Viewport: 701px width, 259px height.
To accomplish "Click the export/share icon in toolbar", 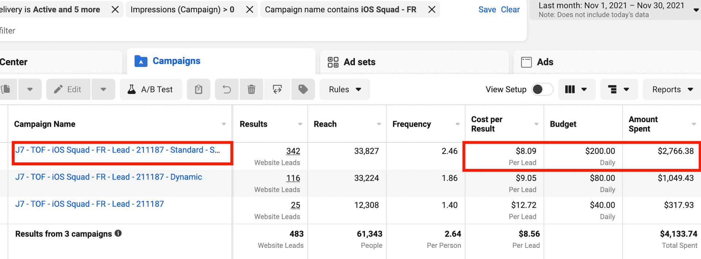I will 277,89.
